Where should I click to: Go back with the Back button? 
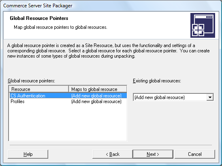point(113,154)
